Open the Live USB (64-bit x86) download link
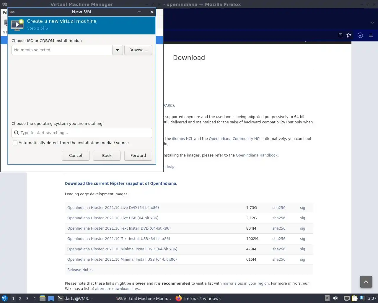Viewport: 378px width, 303px height. (x=113, y=218)
